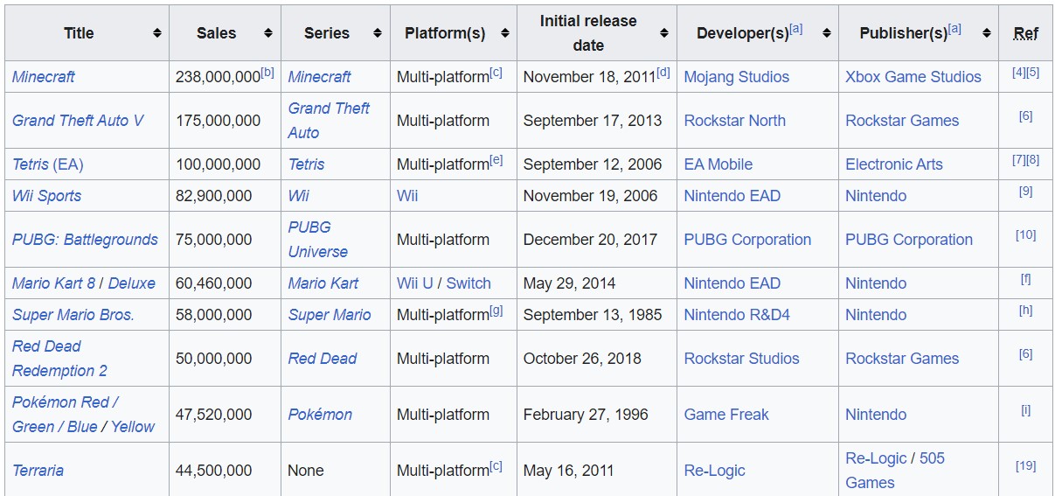1055x496 pixels.
Task: Open the PUBG Universe series link
Action: [318, 240]
